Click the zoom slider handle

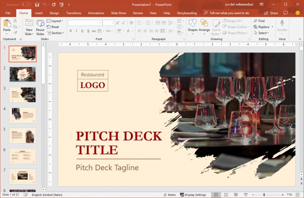[x=264, y=195]
